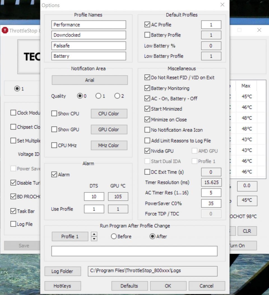Open the MHz Color picker
Screen dimensions: 269x295
click(109, 145)
